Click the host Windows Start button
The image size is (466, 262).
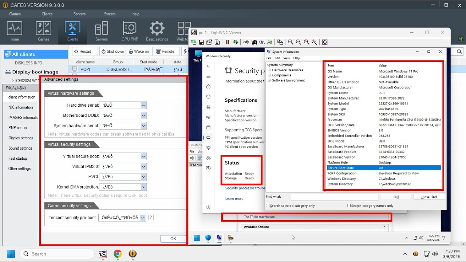pos(11,254)
